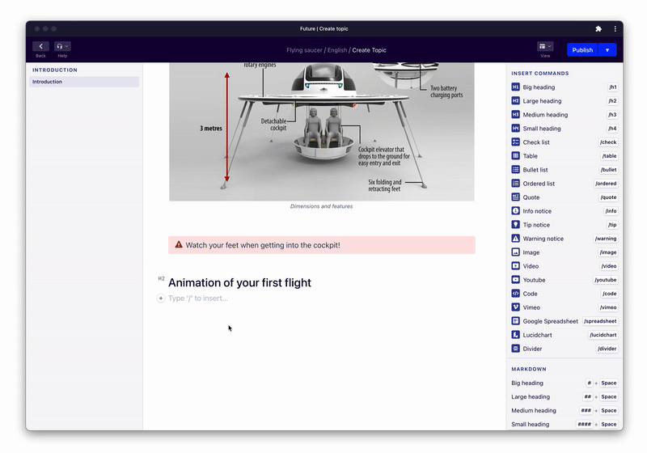Insert a Table icon

pos(515,156)
